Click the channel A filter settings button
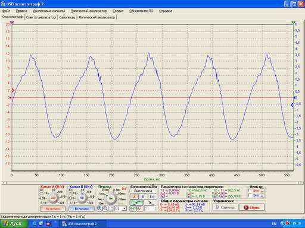 pos(262,191)
